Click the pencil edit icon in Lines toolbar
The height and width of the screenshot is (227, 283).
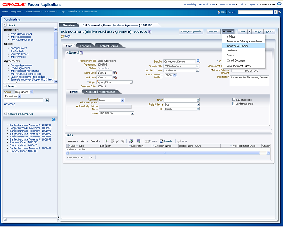[x=118, y=141]
